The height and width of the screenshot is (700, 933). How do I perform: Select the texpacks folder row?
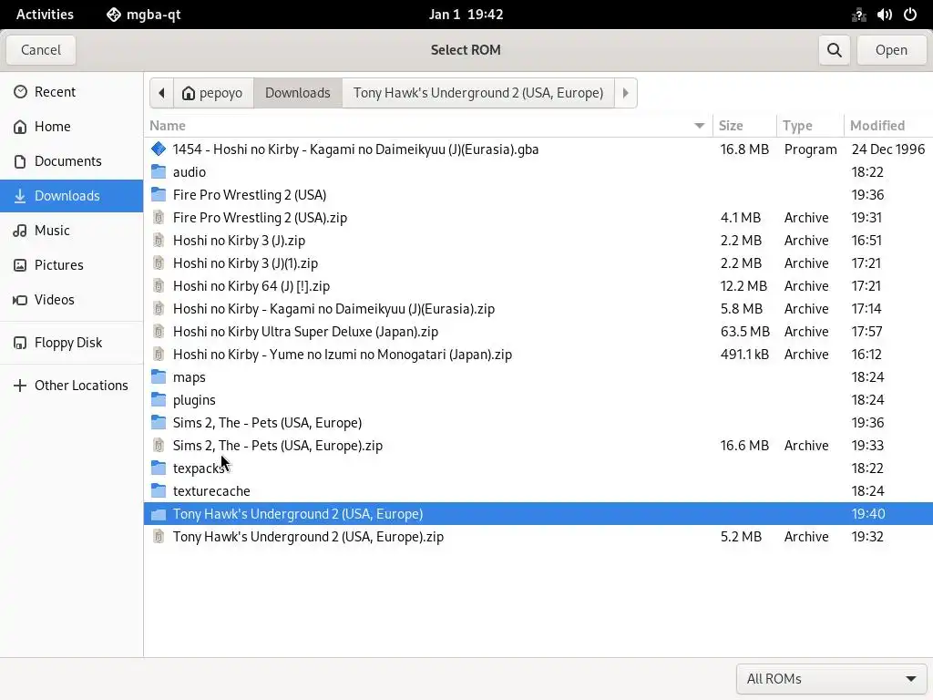(x=538, y=468)
